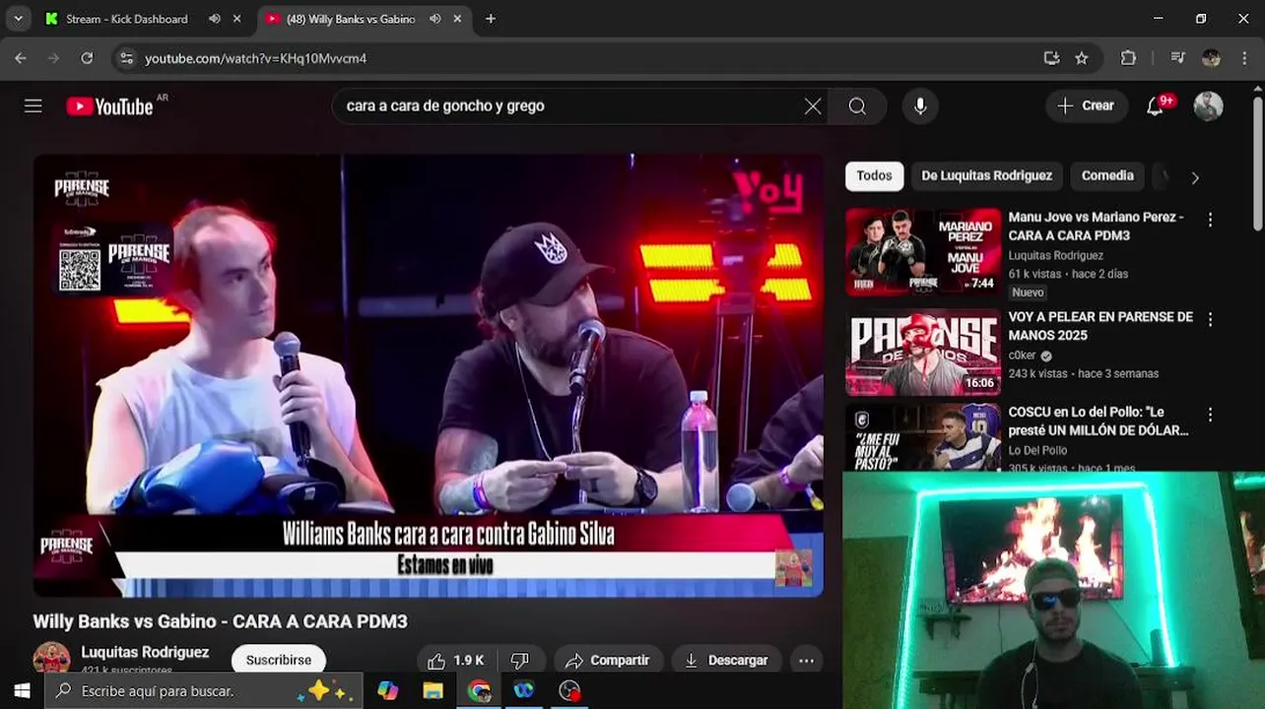Select the Comedia filter chip

(x=1107, y=176)
